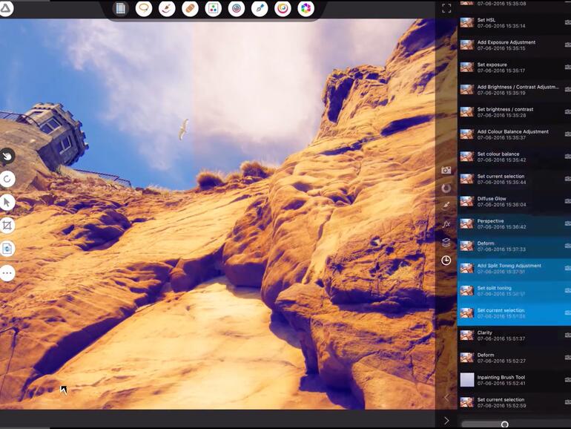Select the "Deform" step at 15:52:27
571x429 pixels.
[x=514, y=358]
